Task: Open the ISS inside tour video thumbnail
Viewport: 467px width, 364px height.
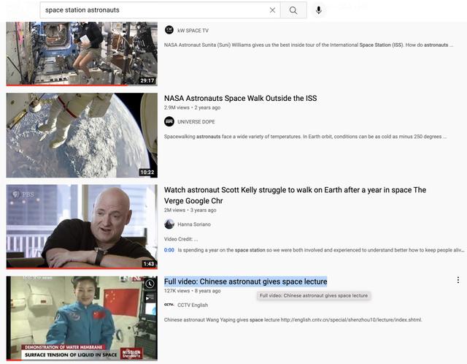Action: 82,53
